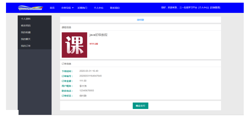
Task: Click the order time 2020-03-31 16:49
Action: [x=89, y=71]
